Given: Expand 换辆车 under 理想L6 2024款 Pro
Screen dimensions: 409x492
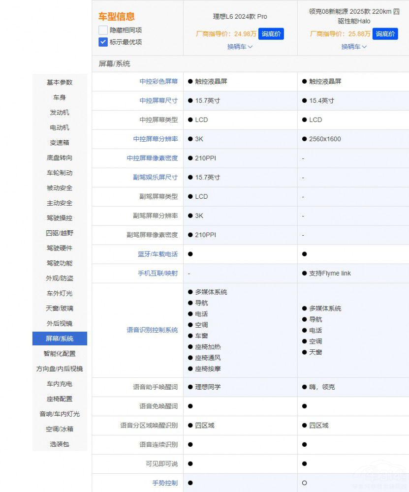Looking at the screenshot, I should pos(239,47).
